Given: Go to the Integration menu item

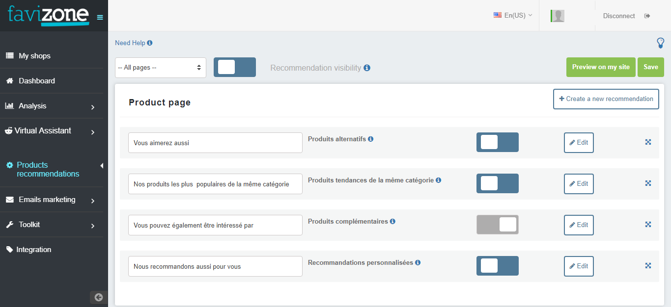Looking at the screenshot, I should [33, 250].
